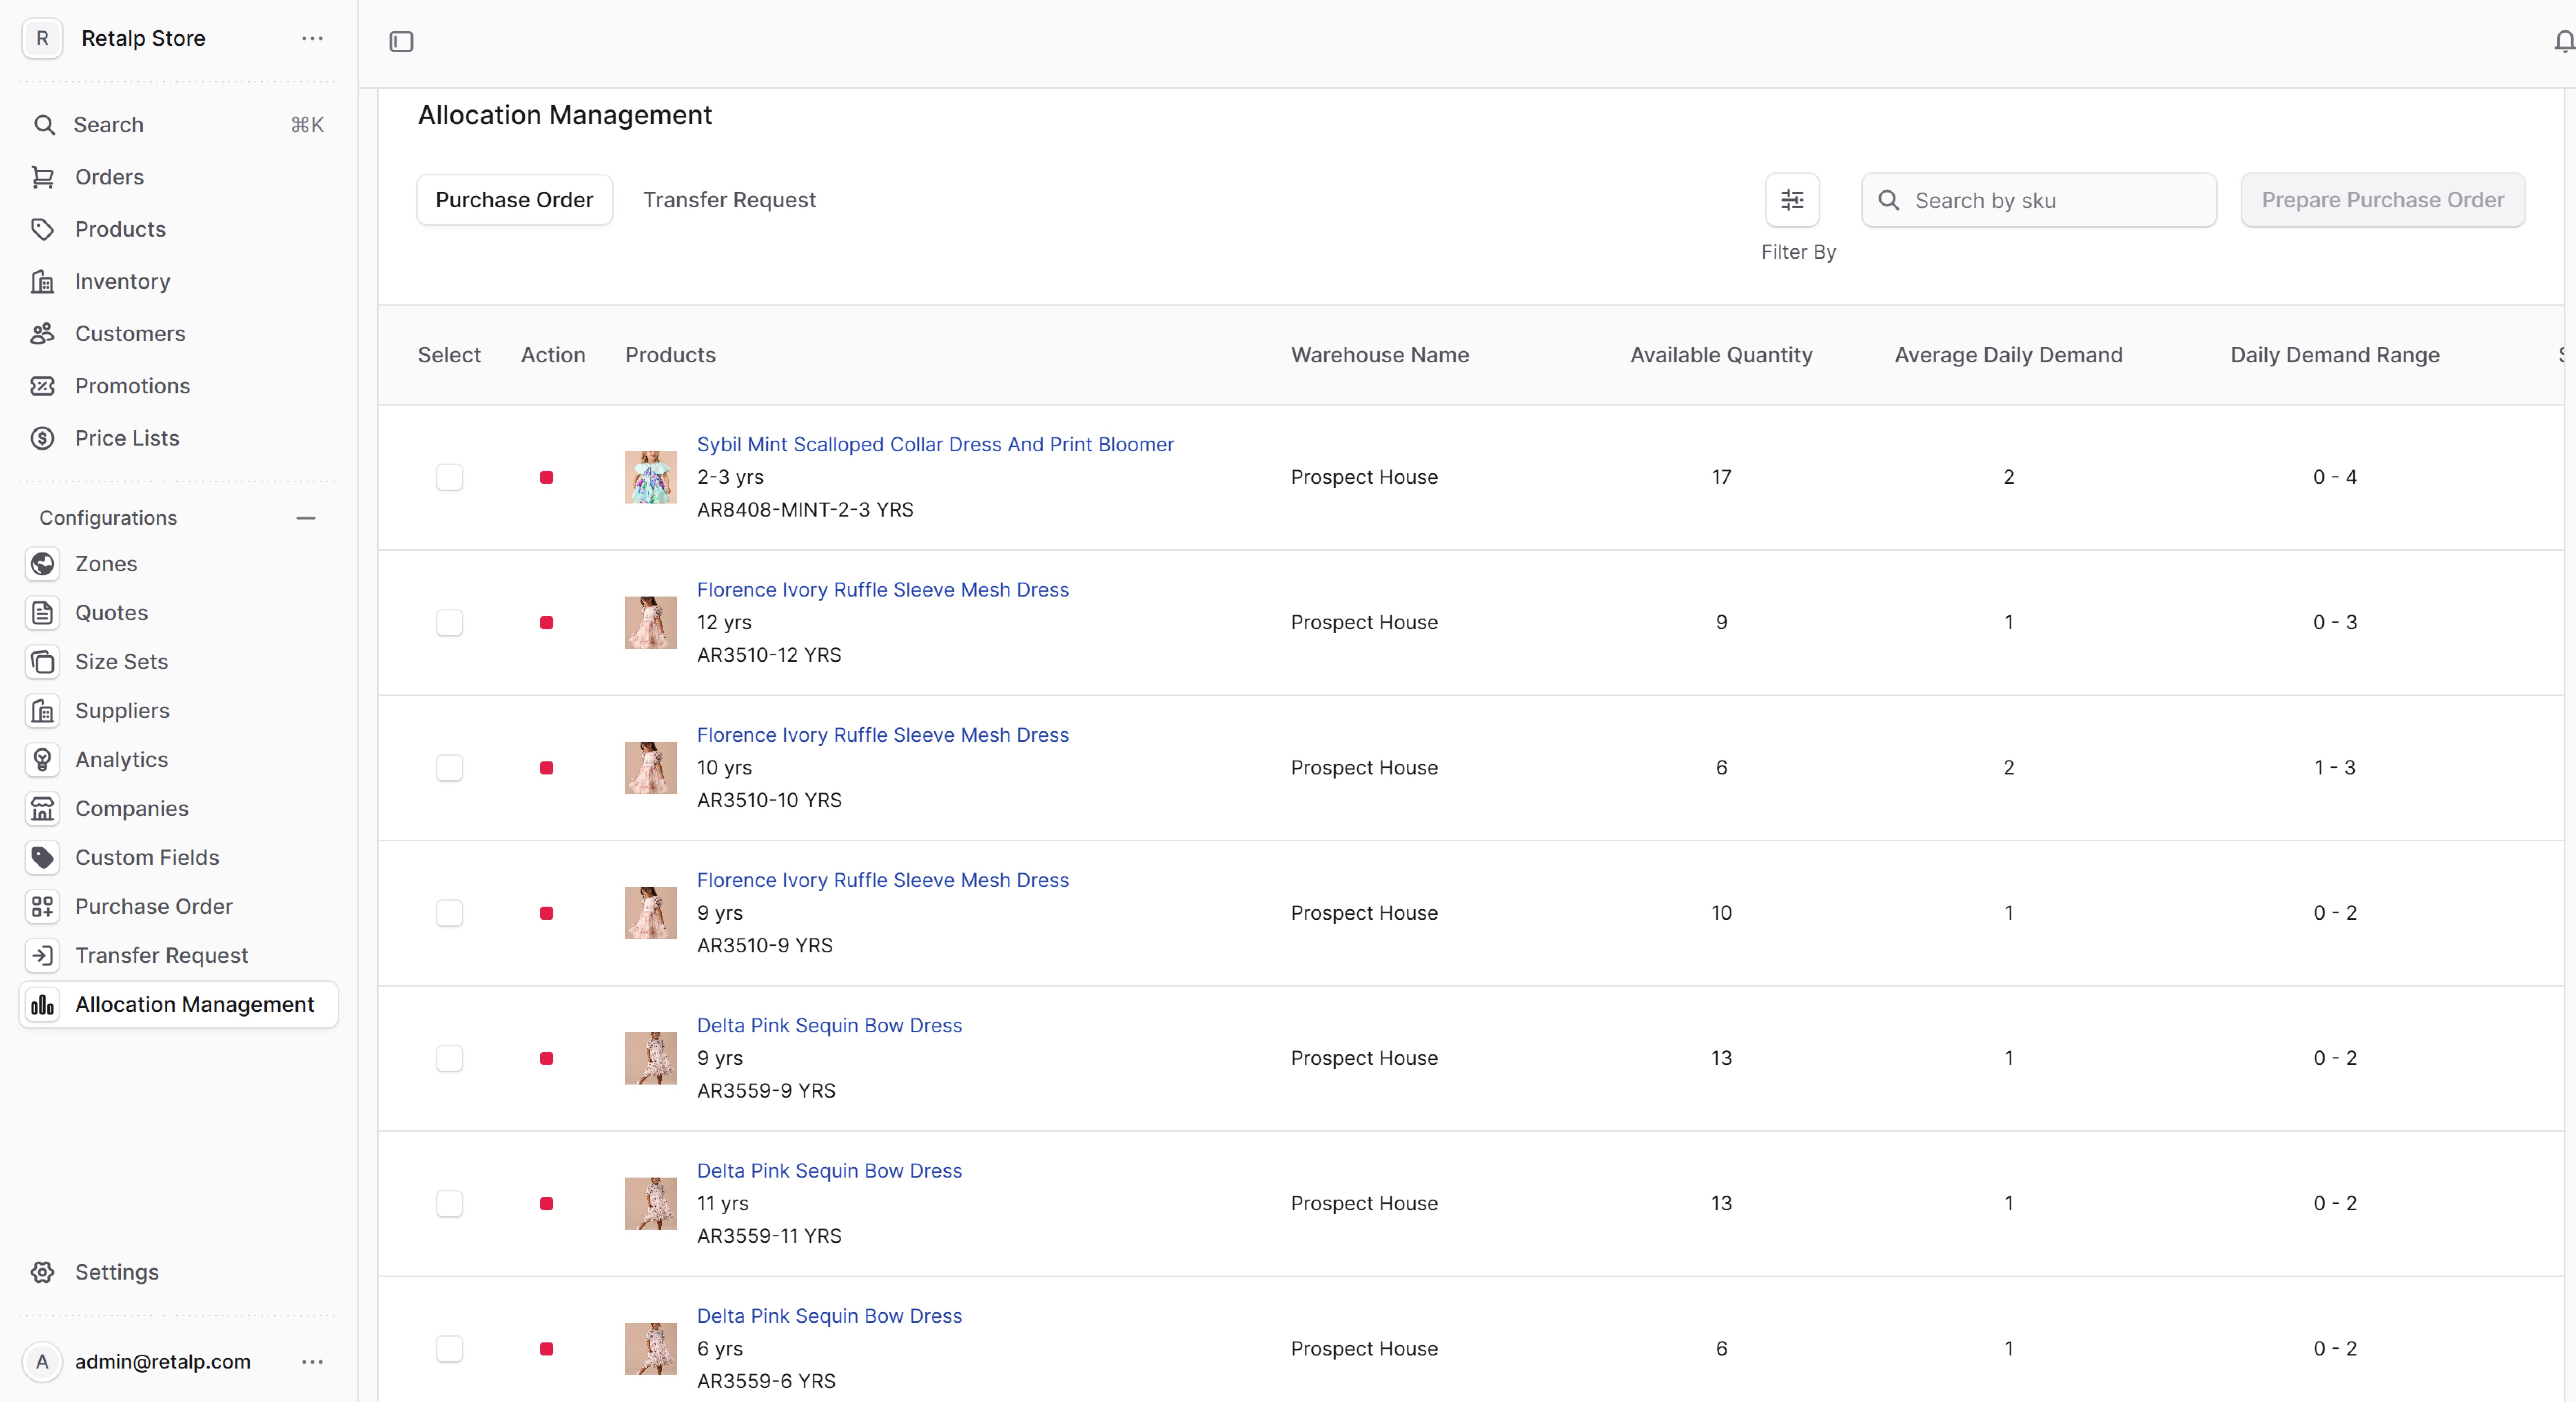Click Prepare Purchase Order button

click(x=2383, y=200)
